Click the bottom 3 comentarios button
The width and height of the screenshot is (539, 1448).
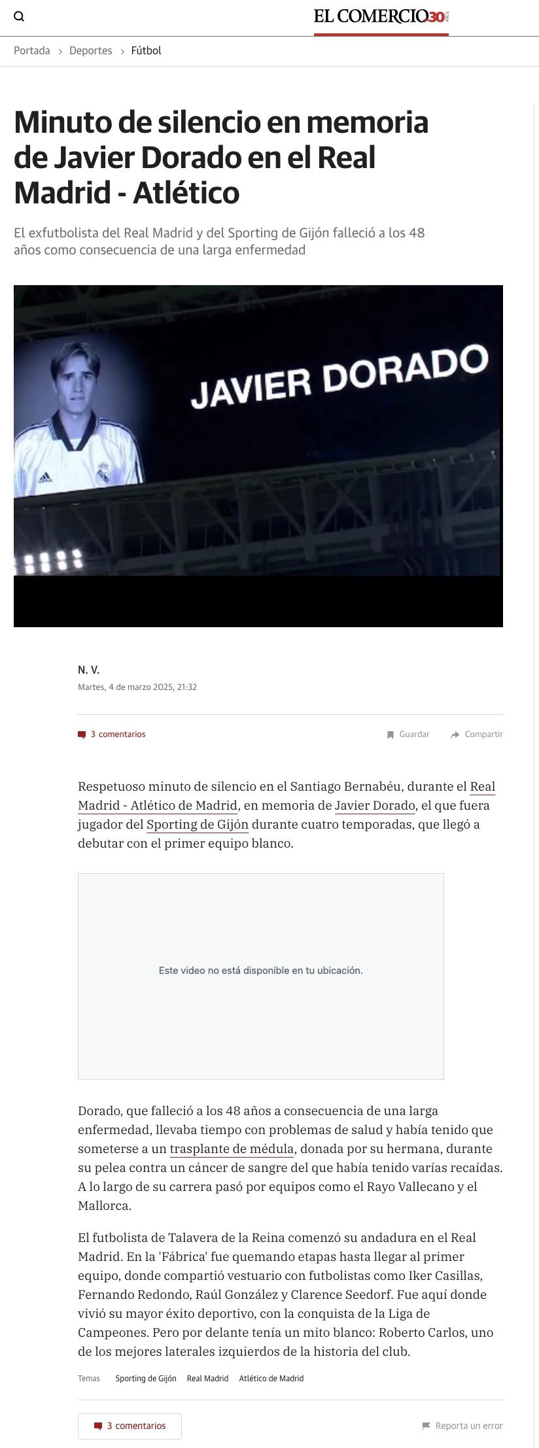tap(130, 1426)
